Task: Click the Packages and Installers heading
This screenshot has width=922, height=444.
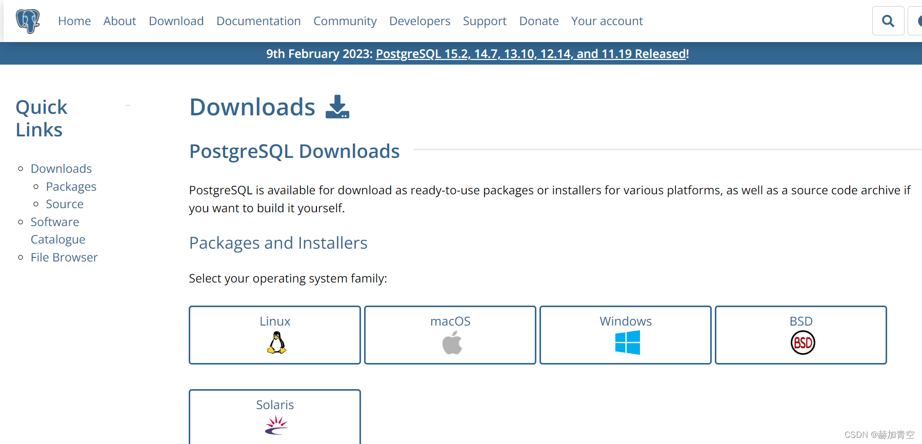Action: (278, 243)
